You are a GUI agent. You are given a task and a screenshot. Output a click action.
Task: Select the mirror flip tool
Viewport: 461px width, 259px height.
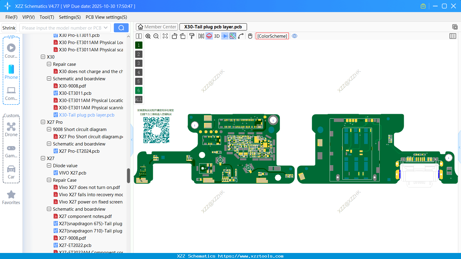pos(202,36)
